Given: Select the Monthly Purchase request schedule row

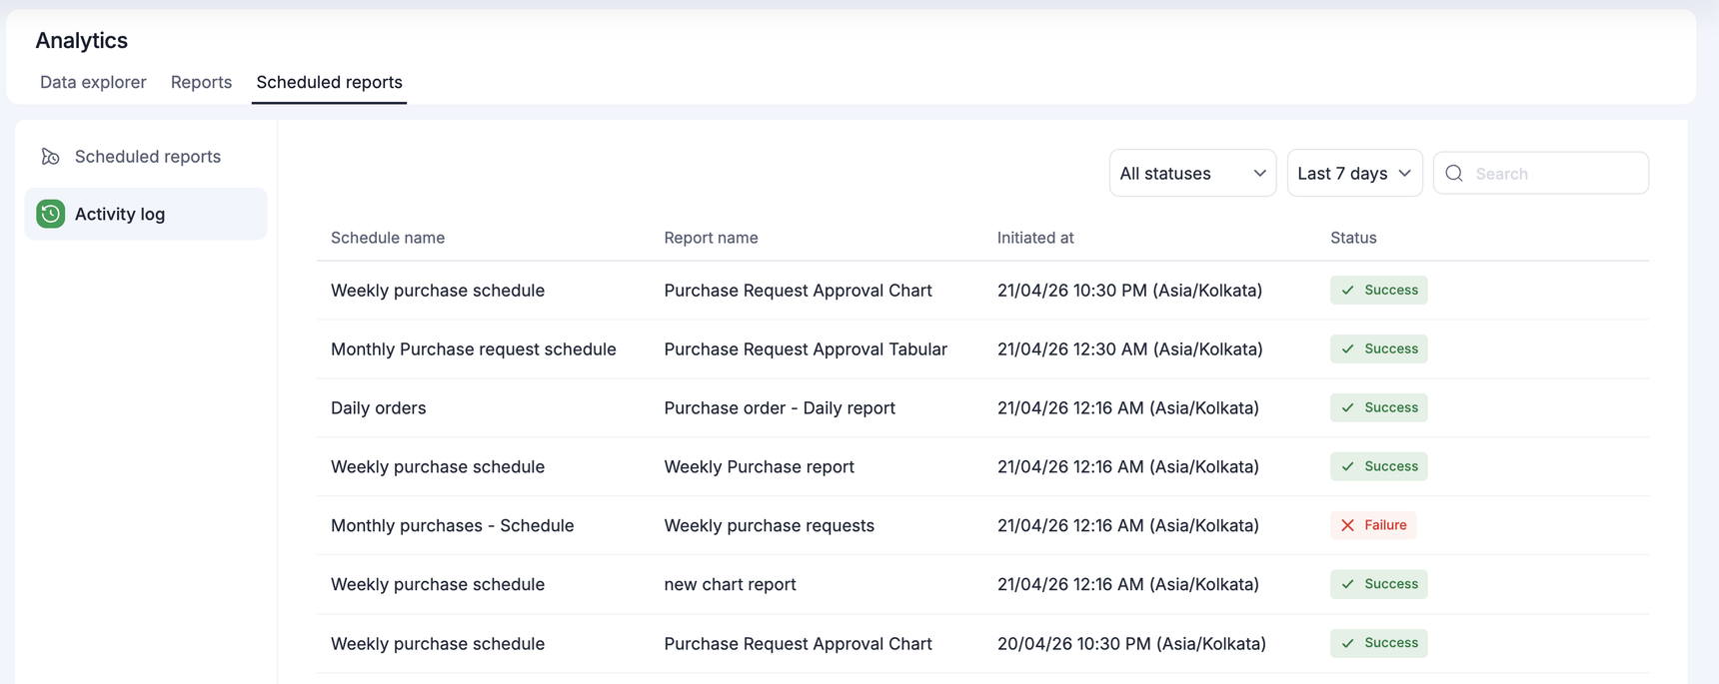Looking at the screenshot, I should point(473,349).
